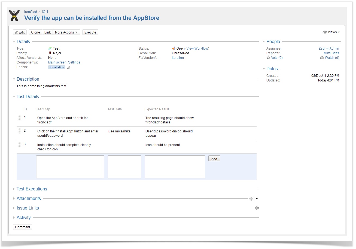Click the Vote (0) link
Screen dimensions: 356x249
pyautogui.click(x=277, y=58)
